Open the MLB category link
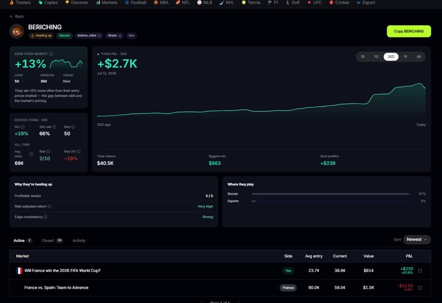Image resolution: width=442 pixels, height=303 pixels. click(205, 3)
